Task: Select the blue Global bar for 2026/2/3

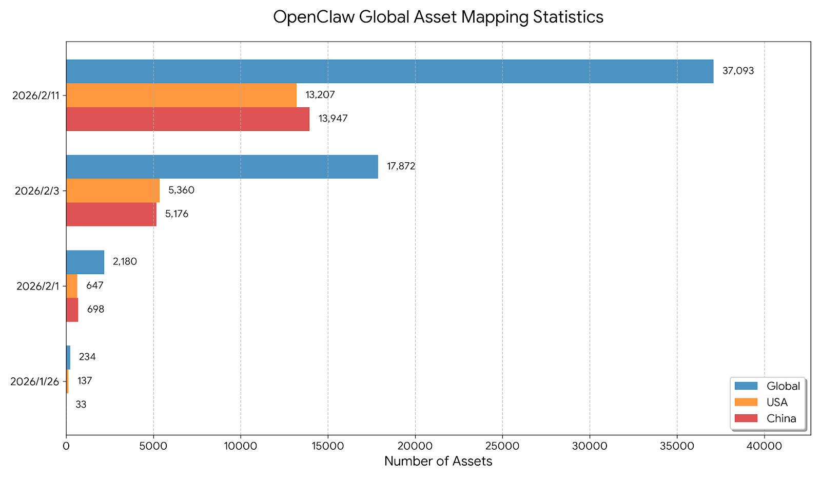Action: tap(222, 167)
